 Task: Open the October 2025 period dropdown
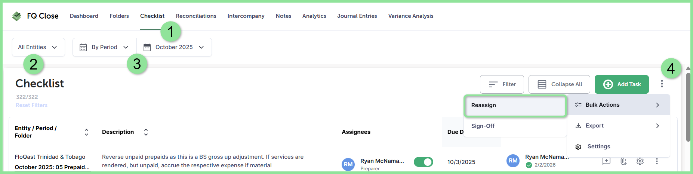click(x=174, y=47)
